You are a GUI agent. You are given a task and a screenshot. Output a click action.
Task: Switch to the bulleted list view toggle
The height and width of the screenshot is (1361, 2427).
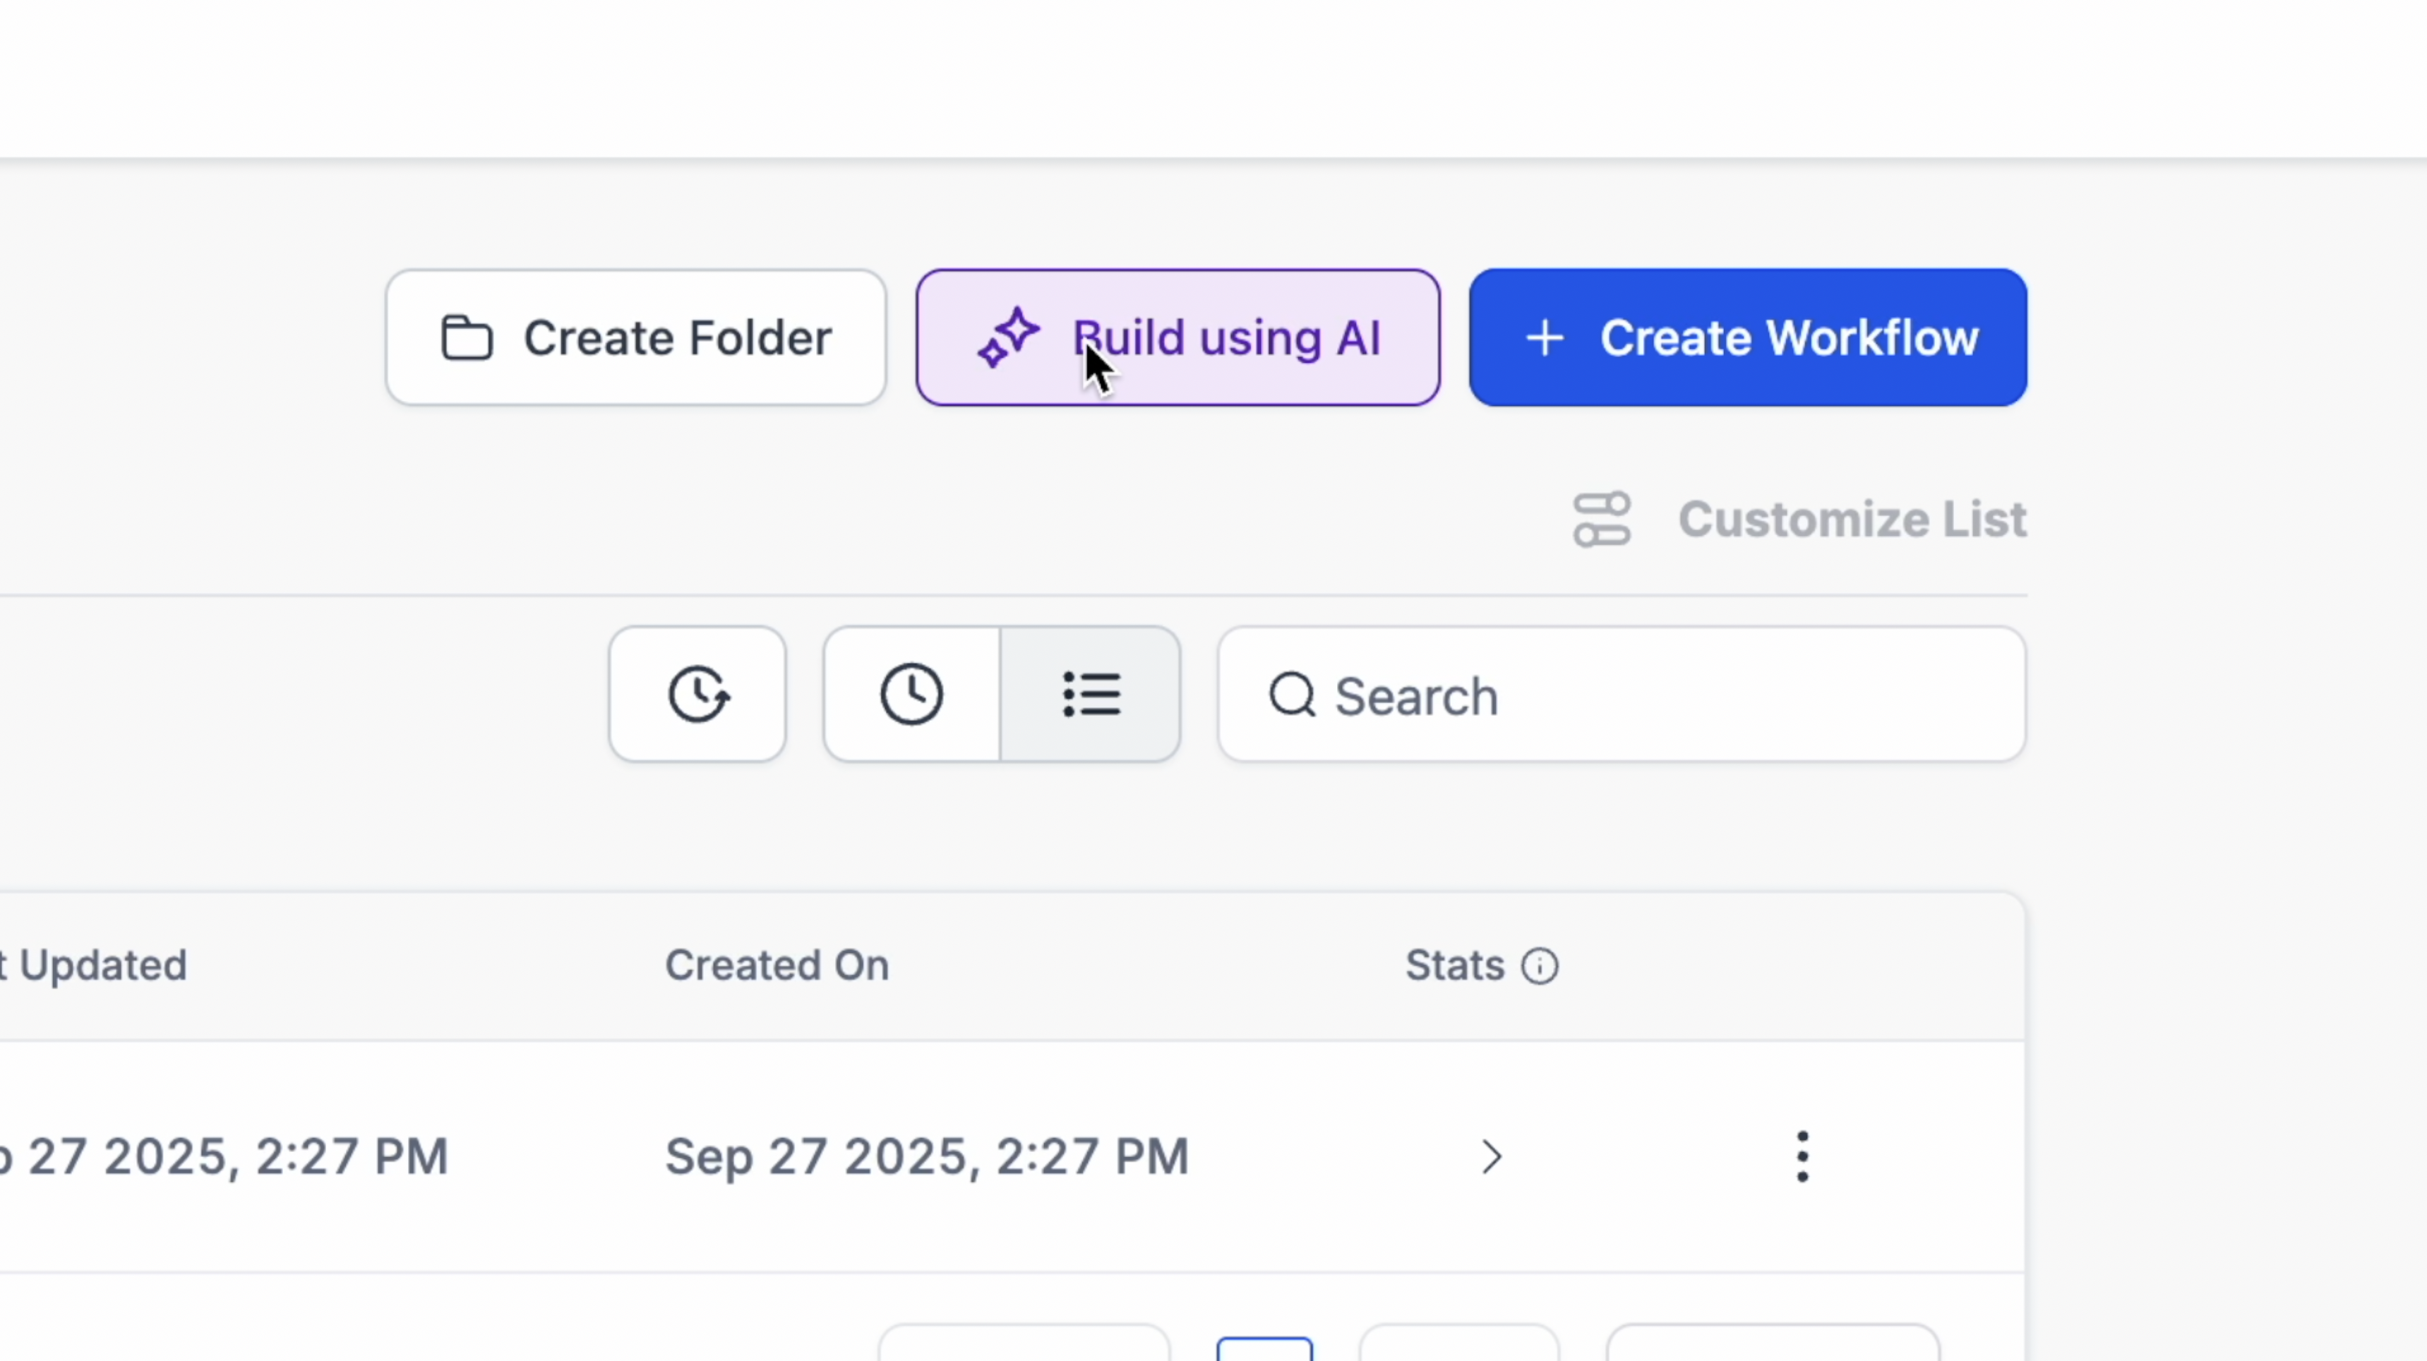[x=1091, y=695]
